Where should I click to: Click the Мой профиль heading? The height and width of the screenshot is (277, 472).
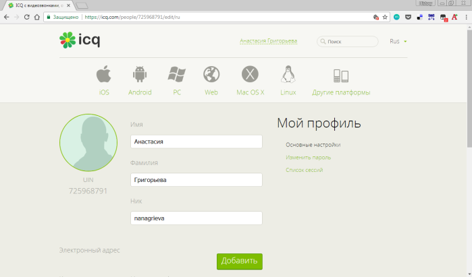pyautogui.click(x=319, y=123)
